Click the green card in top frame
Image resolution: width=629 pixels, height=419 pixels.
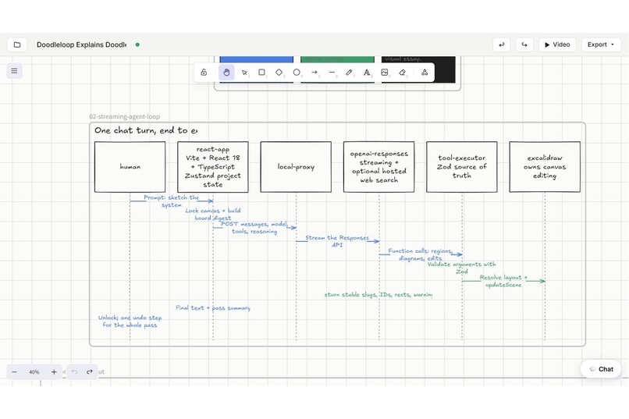(337, 59)
